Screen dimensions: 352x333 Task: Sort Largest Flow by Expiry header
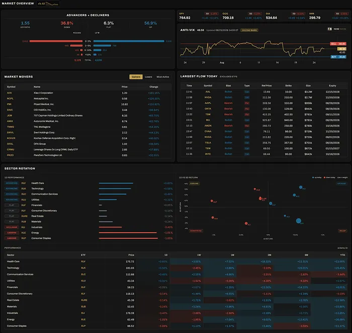click(332, 86)
